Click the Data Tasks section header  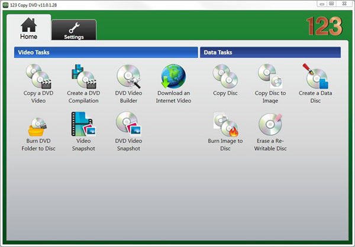270,53
